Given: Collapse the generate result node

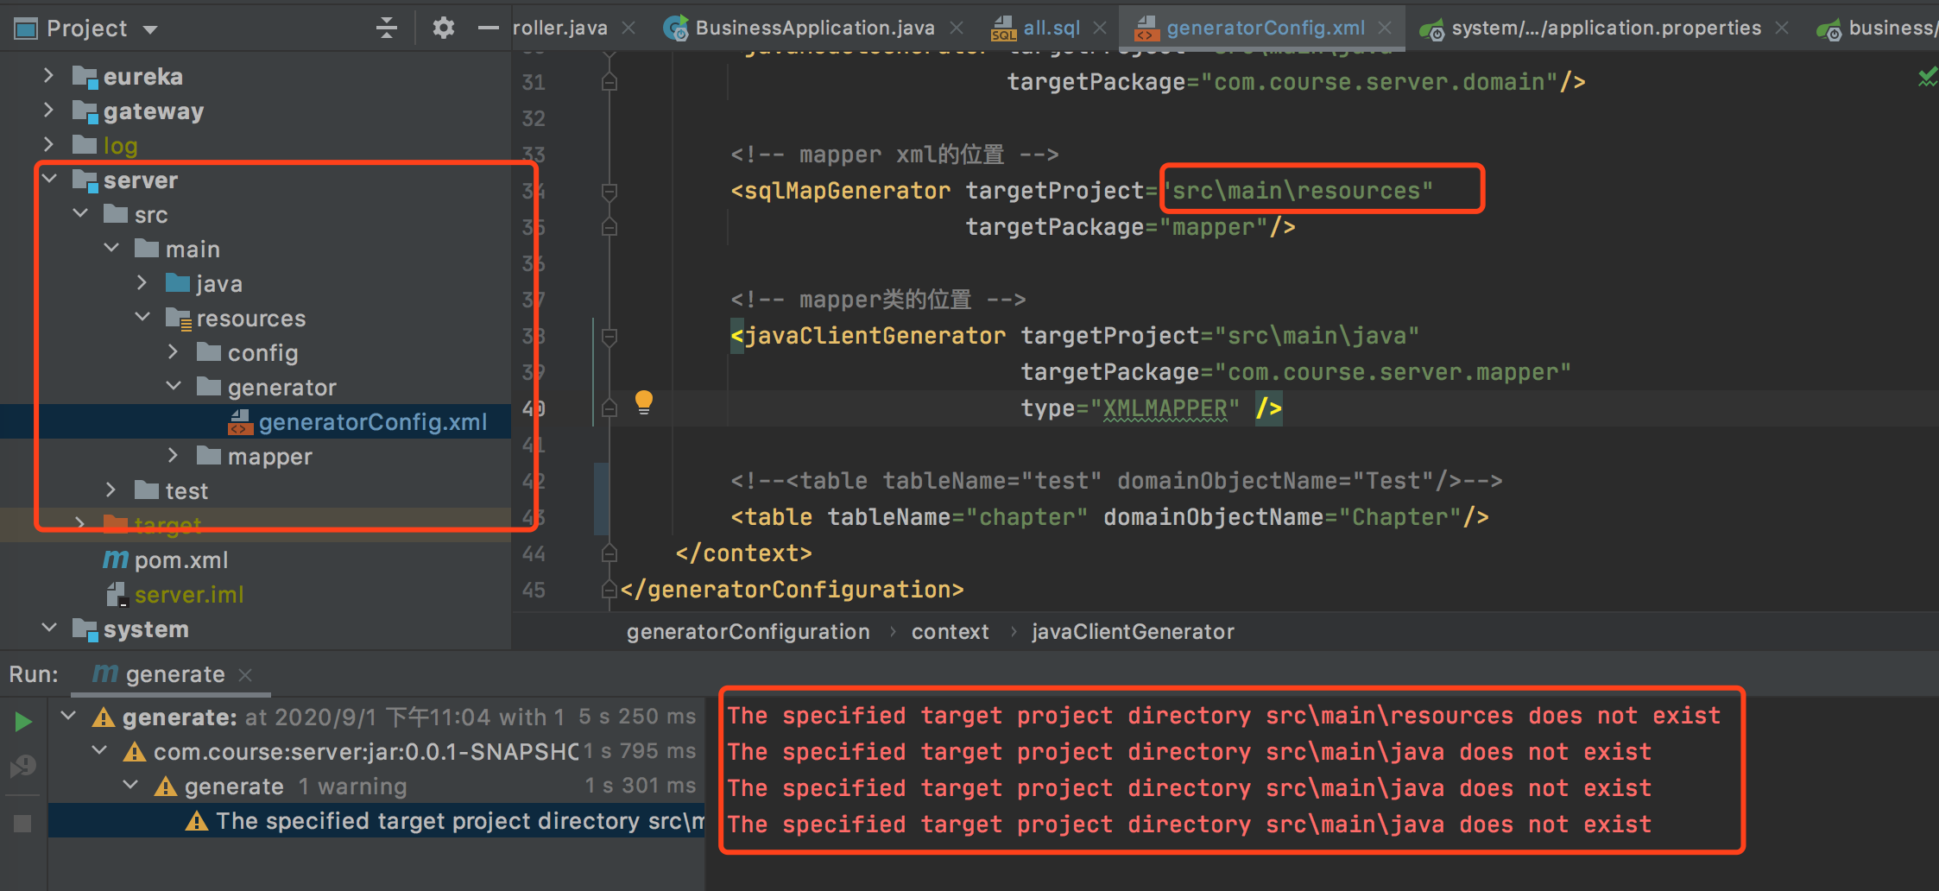Looking at the screenshot, I should coord(69,716).
